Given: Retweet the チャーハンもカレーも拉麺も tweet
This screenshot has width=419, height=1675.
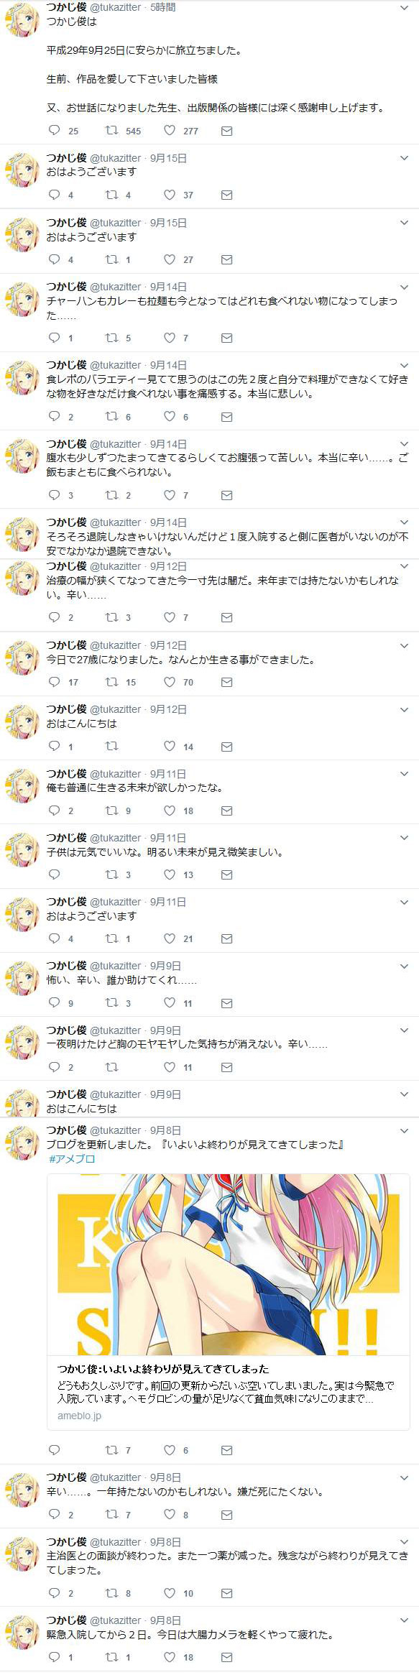Looking at the screenshot, I should coord(112,338).
